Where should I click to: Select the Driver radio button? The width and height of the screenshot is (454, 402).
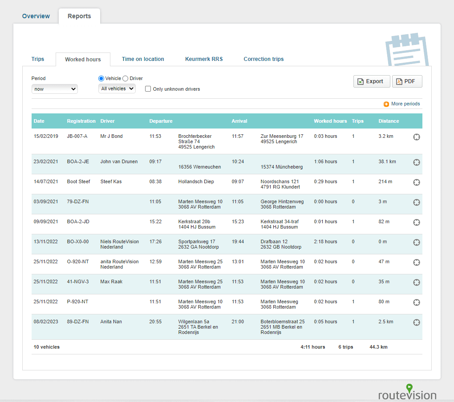[x=126, y=78]
